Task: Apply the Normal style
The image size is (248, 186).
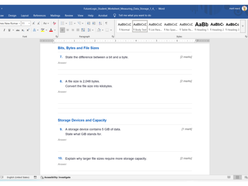Action: coord(124,26)
